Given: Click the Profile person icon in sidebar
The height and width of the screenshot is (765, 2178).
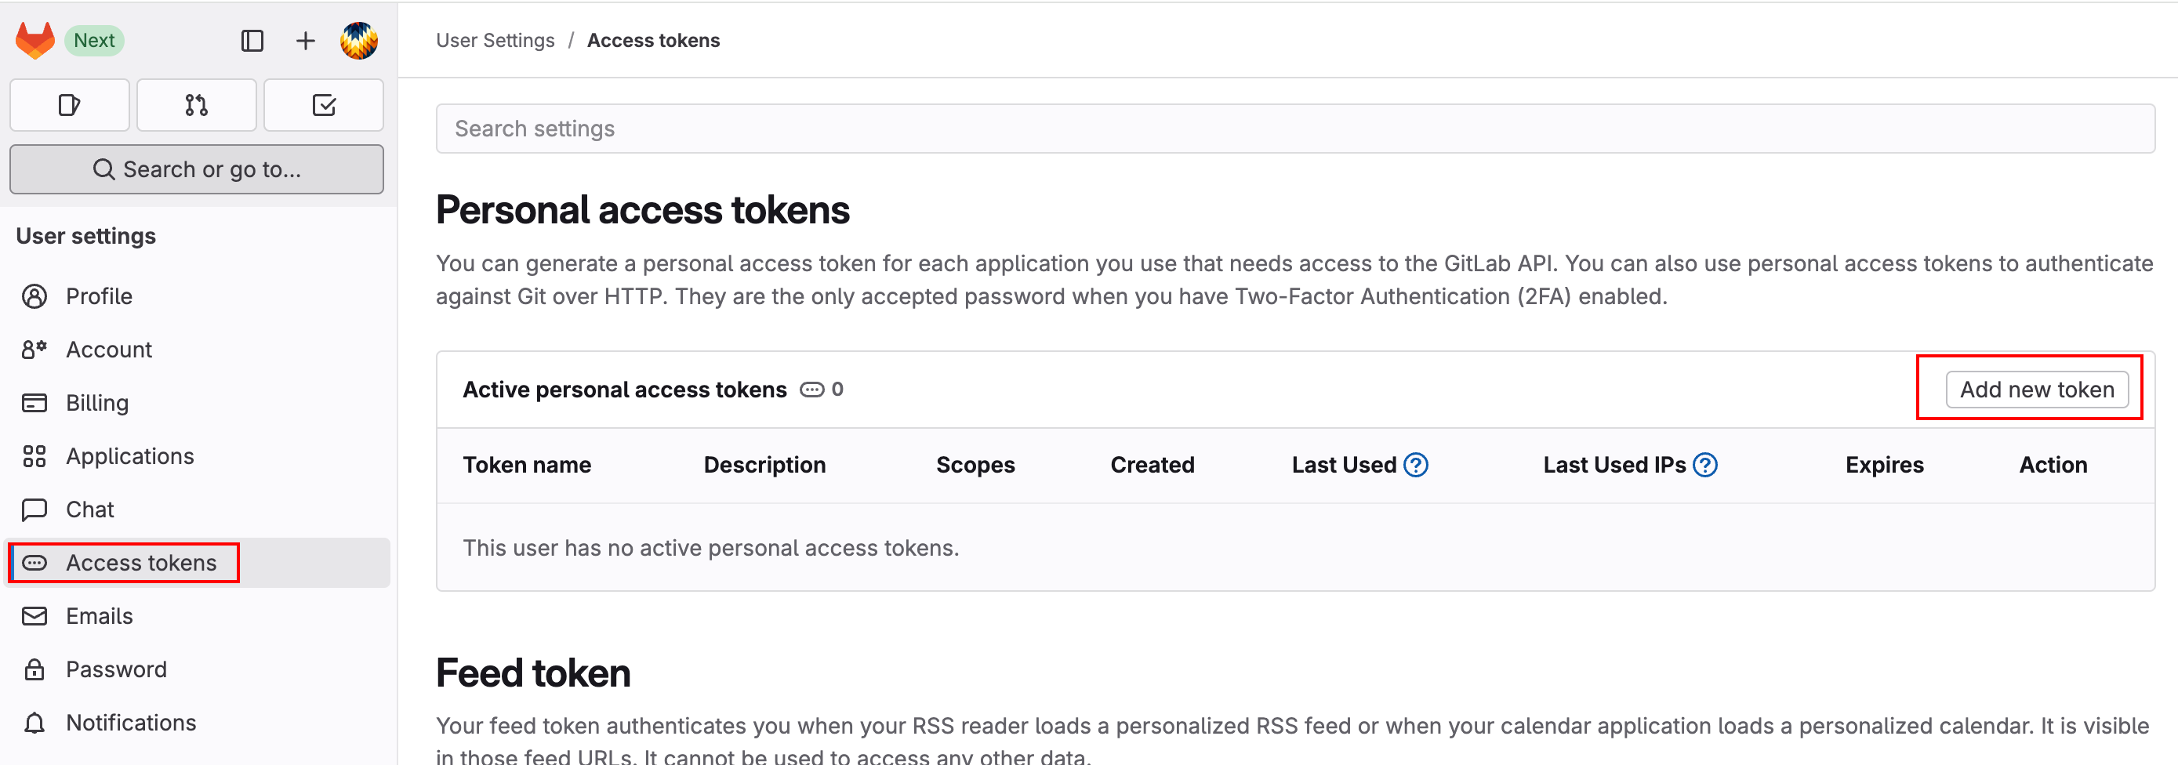Looking at the screenshot, I should (34, 295).
